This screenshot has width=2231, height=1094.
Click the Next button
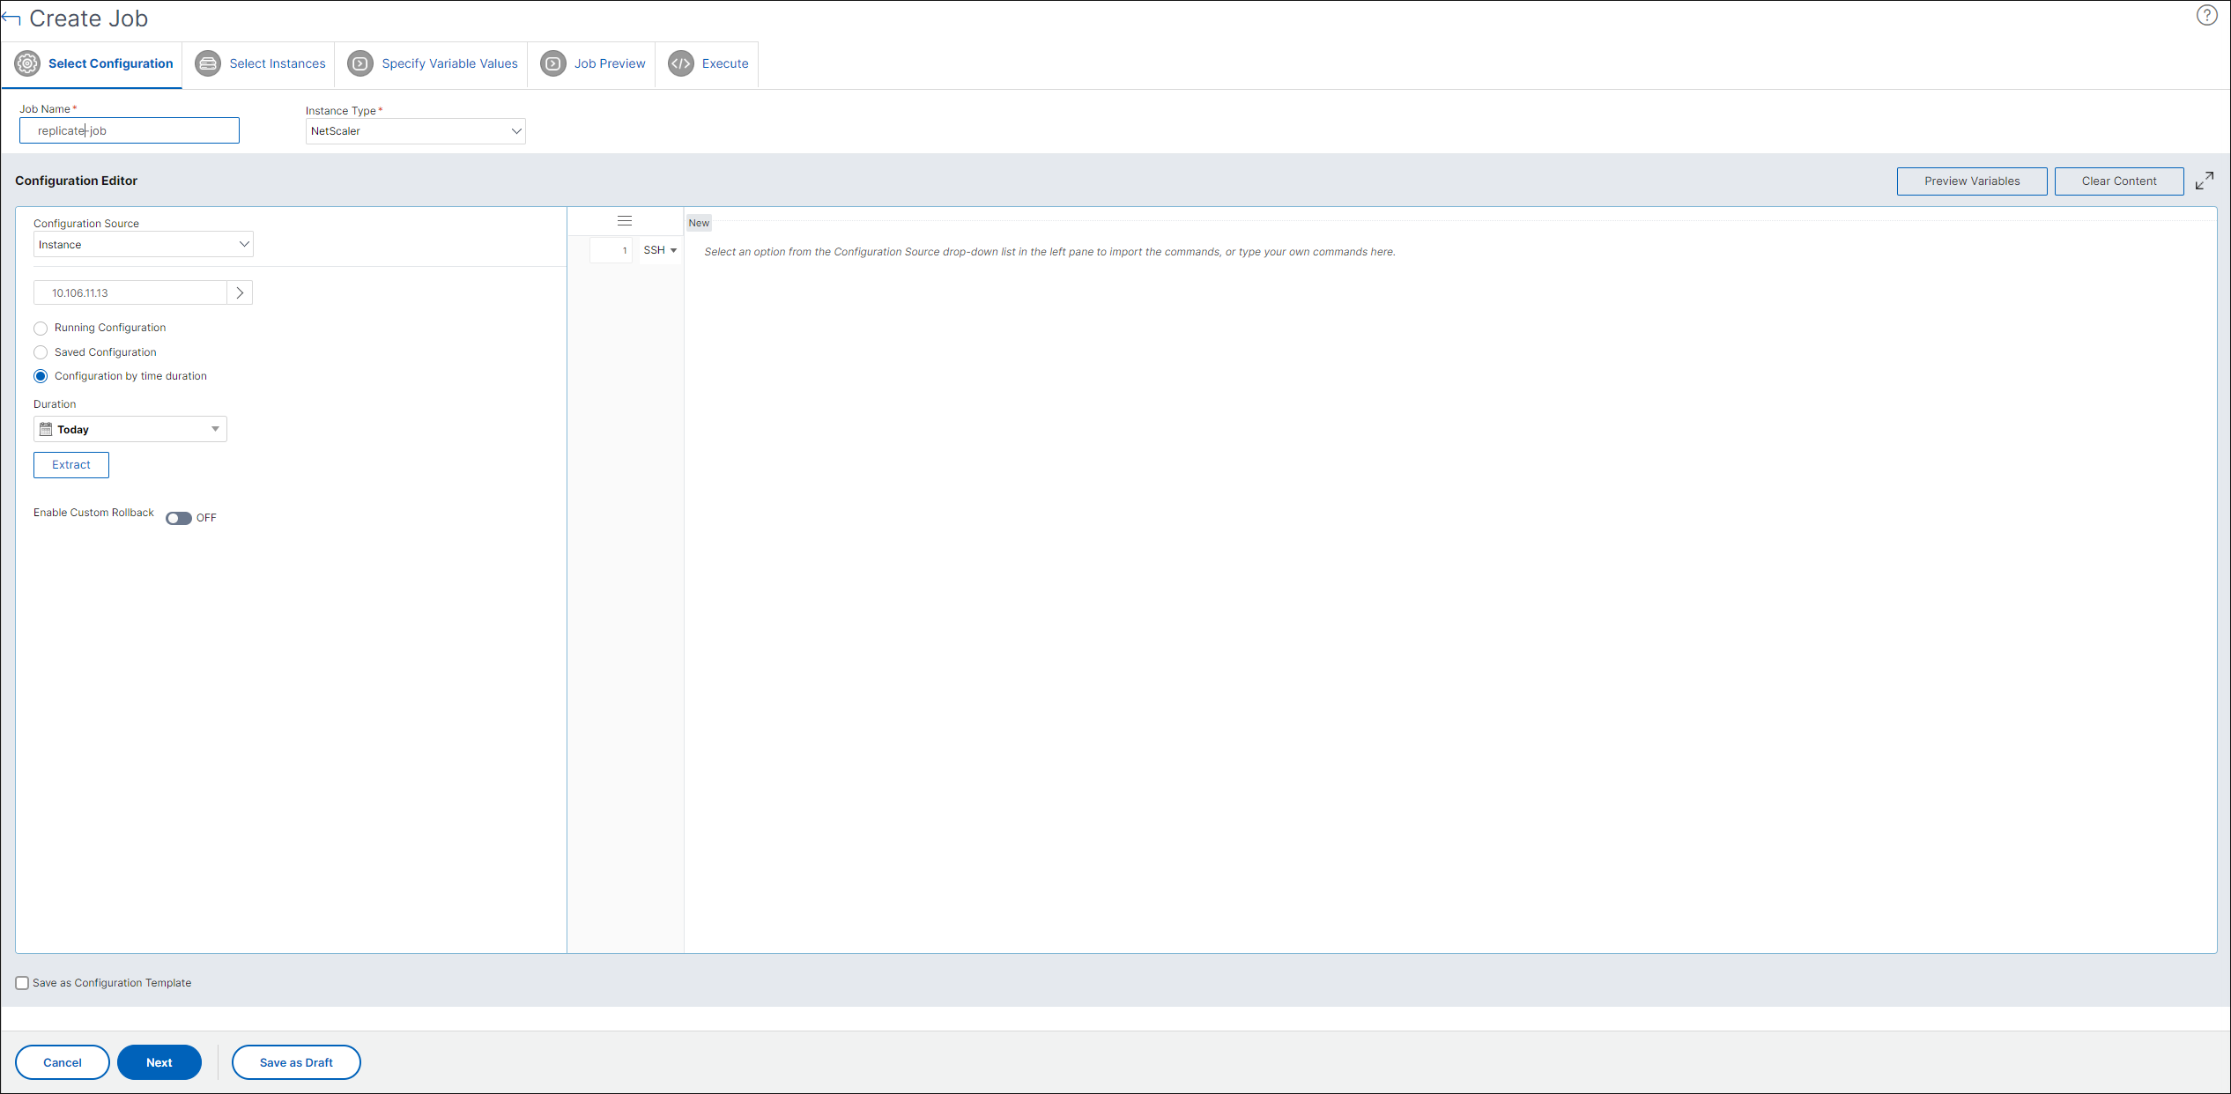(x=159, y=1062)
